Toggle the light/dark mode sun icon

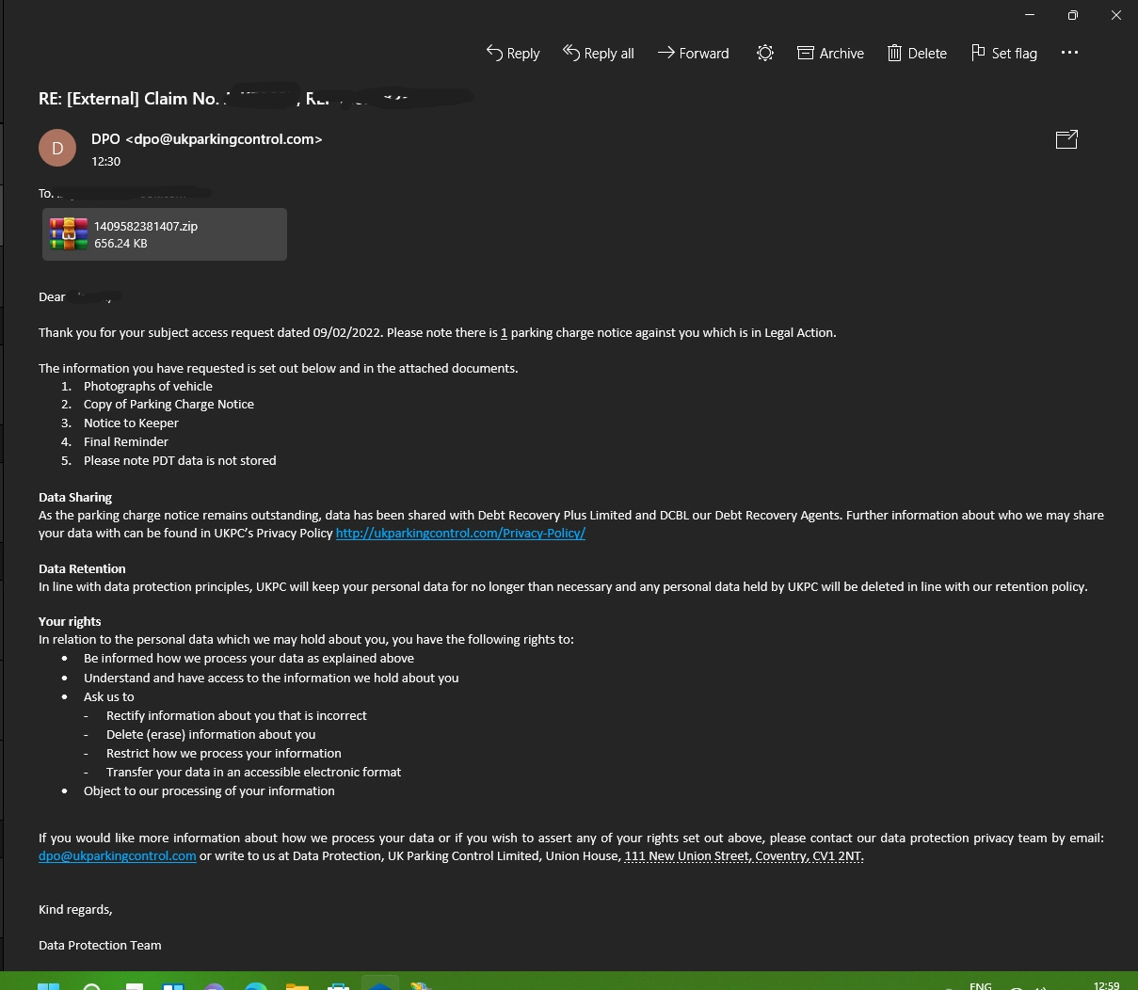click(765, 54)
